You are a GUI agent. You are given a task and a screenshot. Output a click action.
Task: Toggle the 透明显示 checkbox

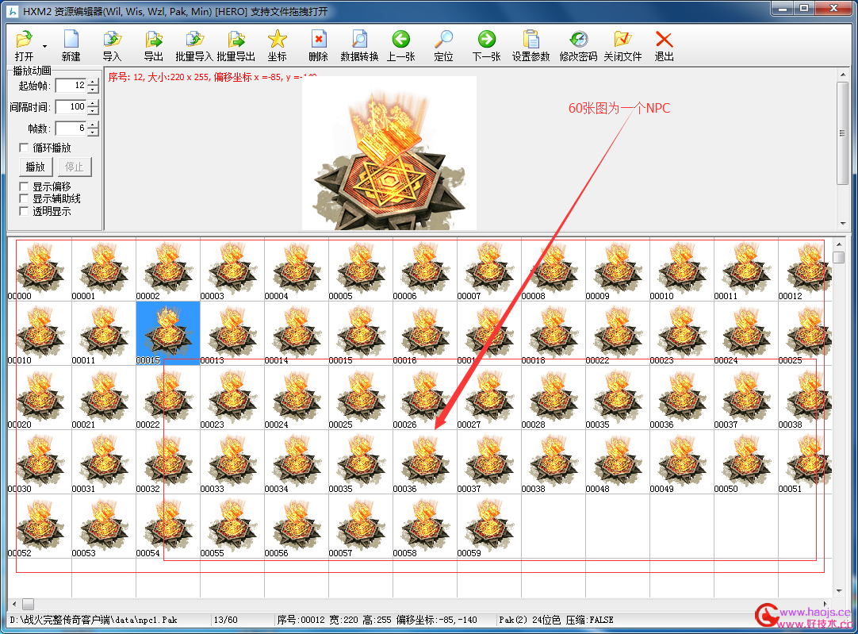(24, 211)
